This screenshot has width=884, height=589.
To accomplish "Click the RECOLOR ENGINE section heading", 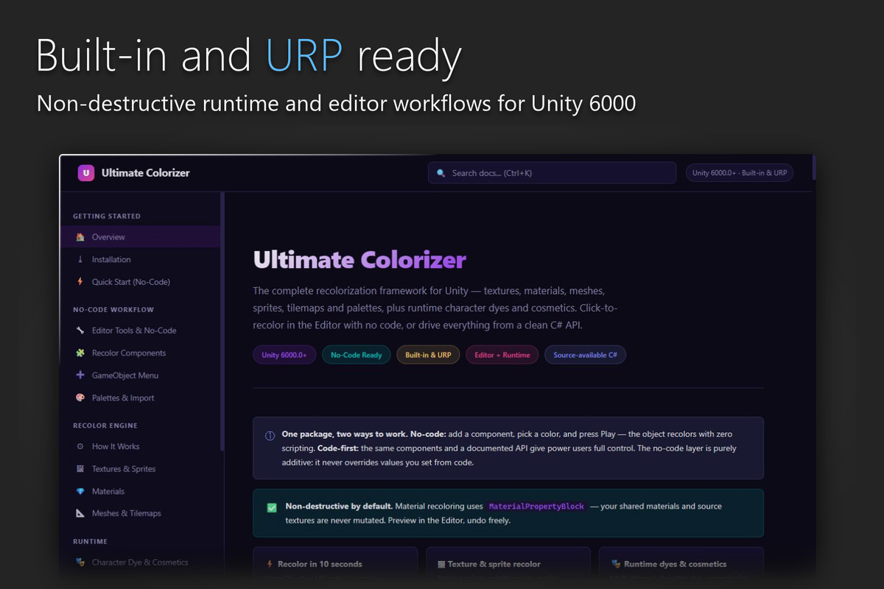I will [105, 426].
